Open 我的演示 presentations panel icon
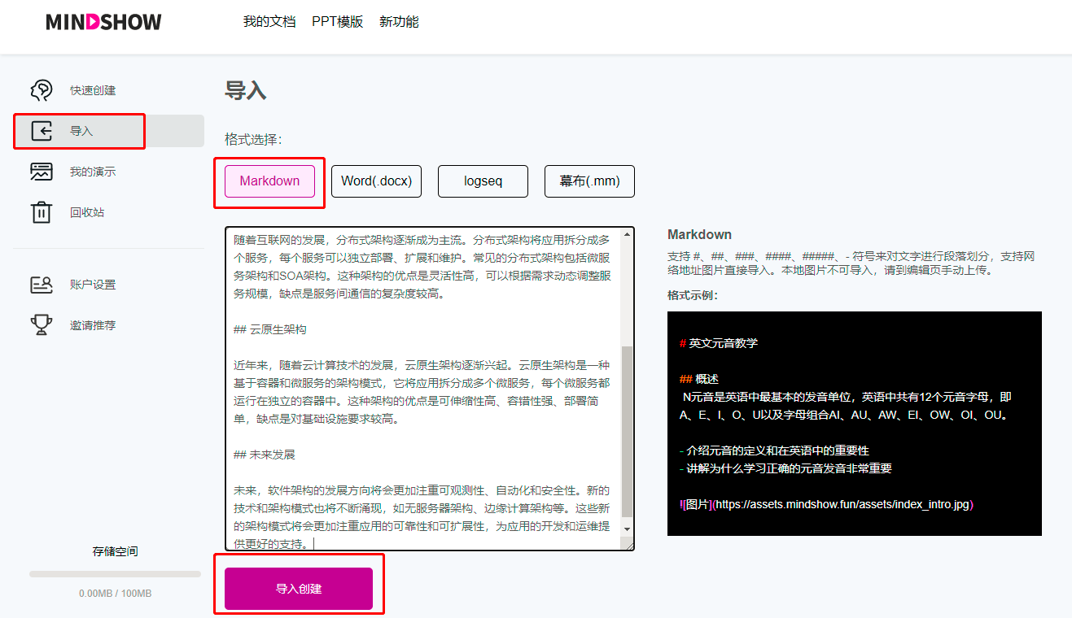Image resolution: width=1072 pixels, height=618 pixels. (x=42, y=172)
